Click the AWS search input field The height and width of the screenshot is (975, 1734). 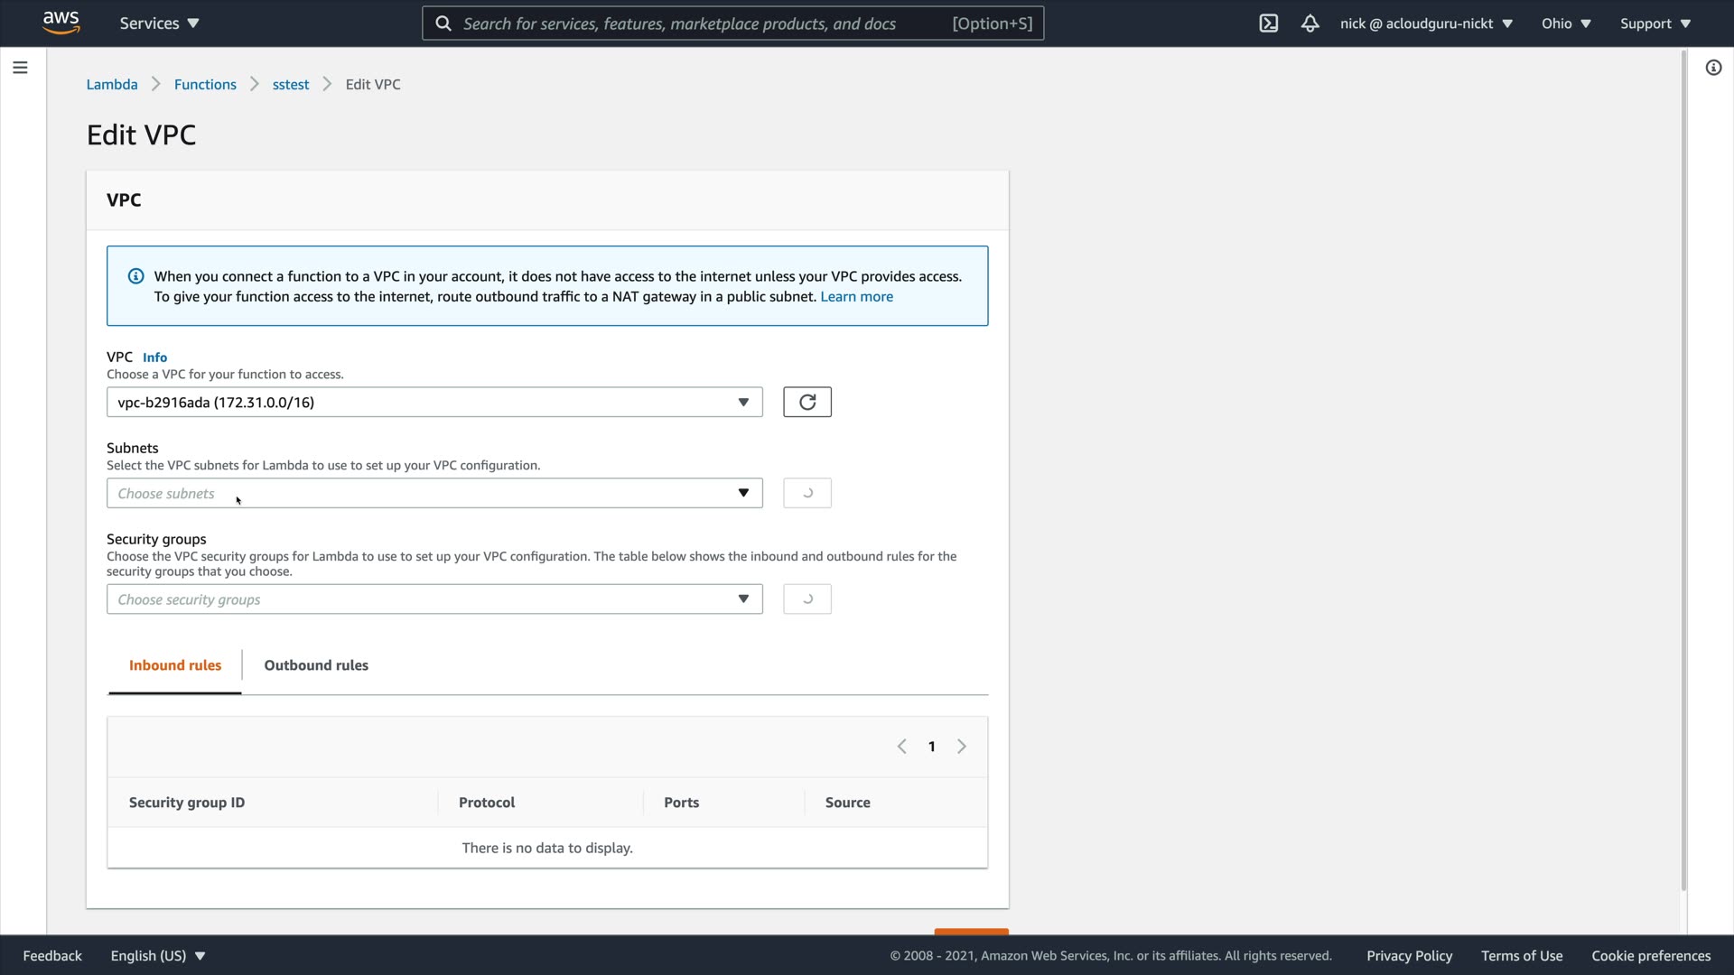tap(704, 23)
